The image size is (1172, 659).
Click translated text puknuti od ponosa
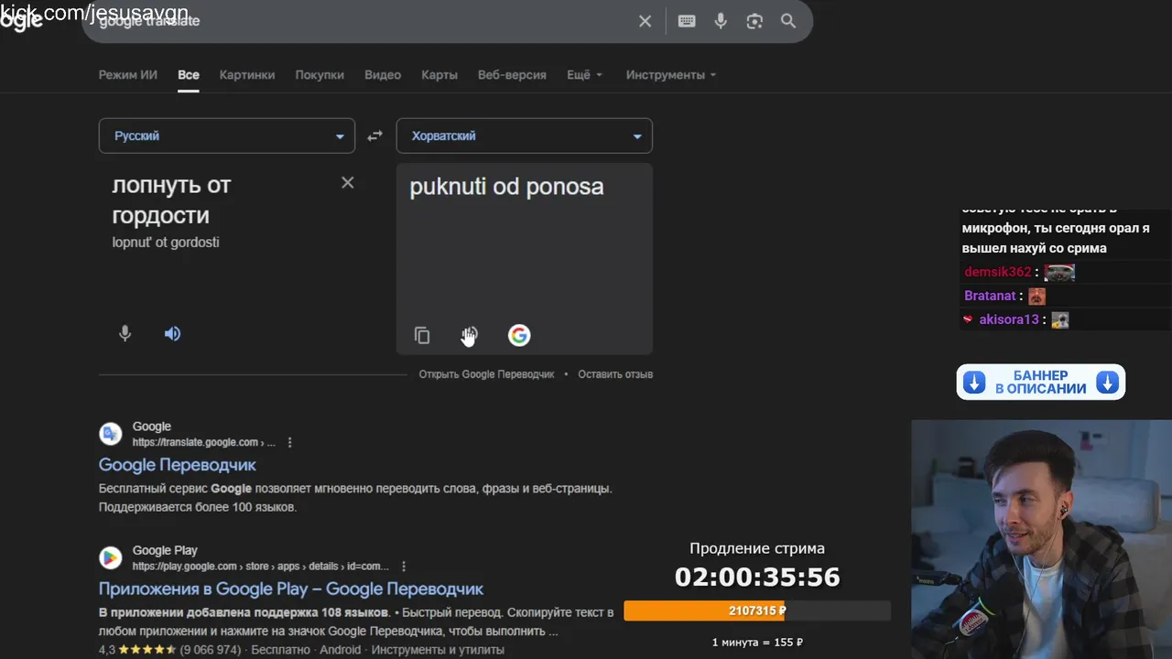click(506, 187)
